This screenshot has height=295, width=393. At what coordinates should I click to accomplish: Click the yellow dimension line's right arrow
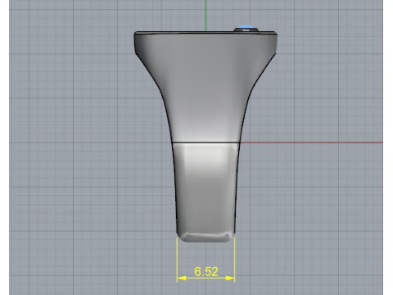pyautogui.click(x=230, y=278)
